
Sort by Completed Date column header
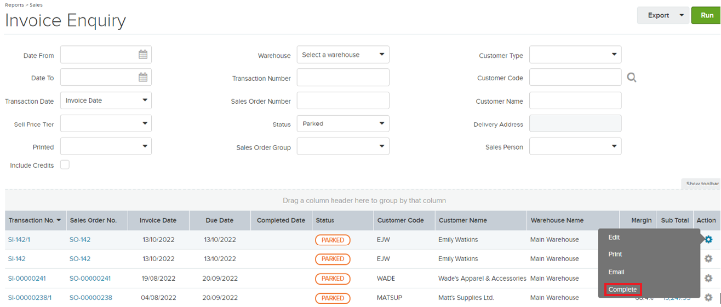(x=281, y=221)
